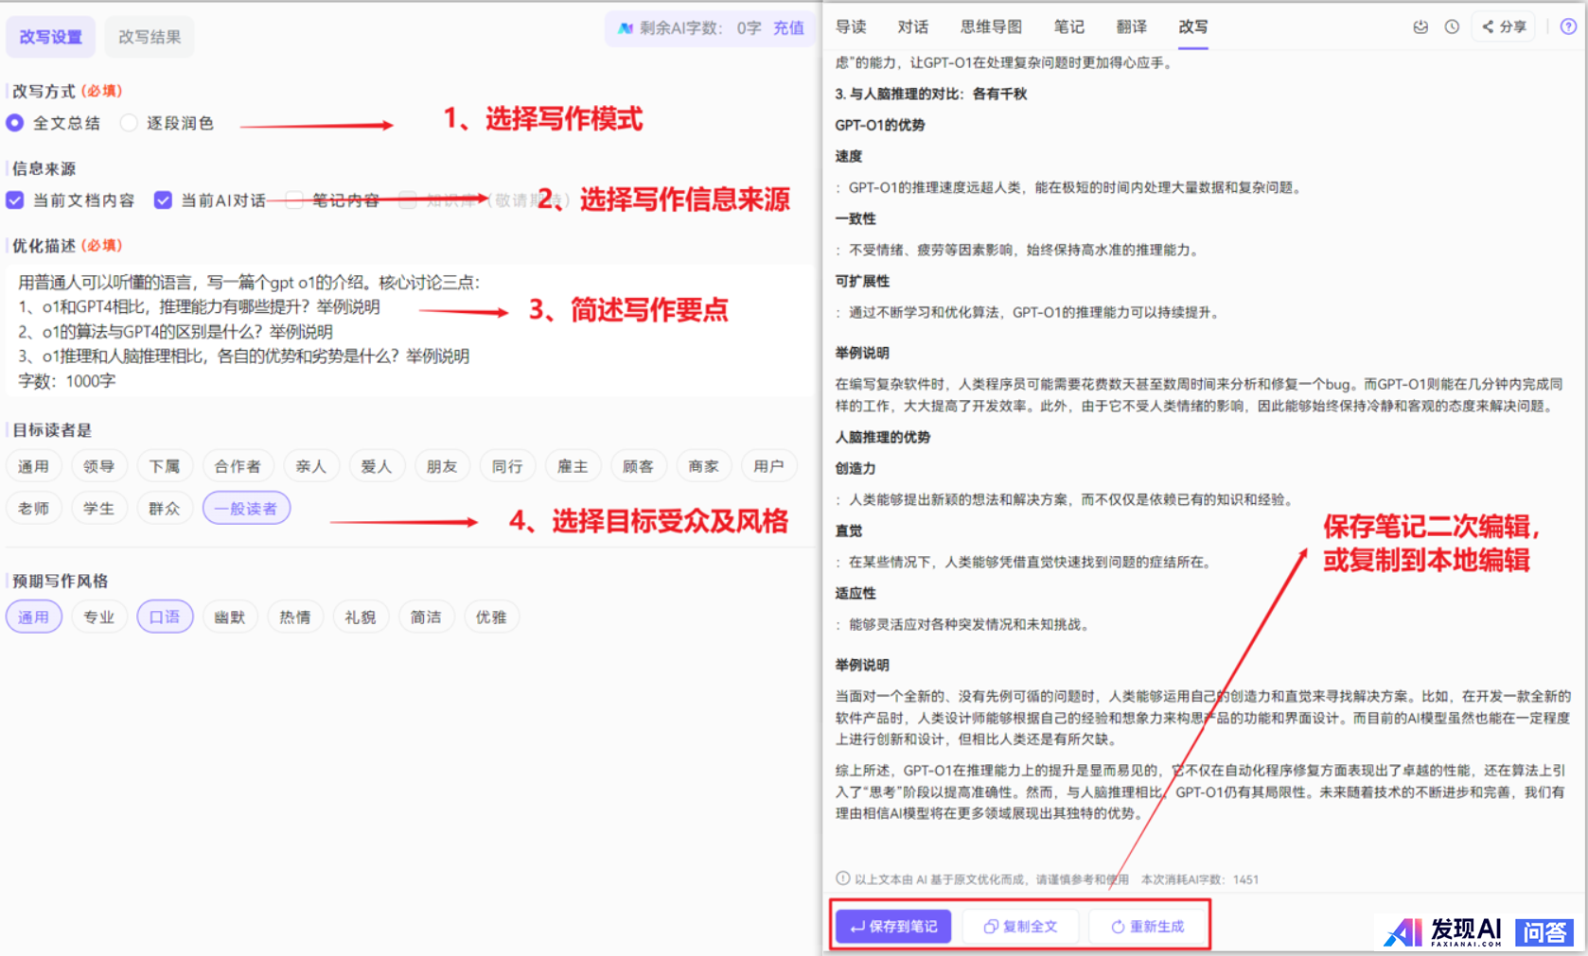1588x956 pixels.
Task: Select the 专业 writing style tag
Action: point(98,617)
